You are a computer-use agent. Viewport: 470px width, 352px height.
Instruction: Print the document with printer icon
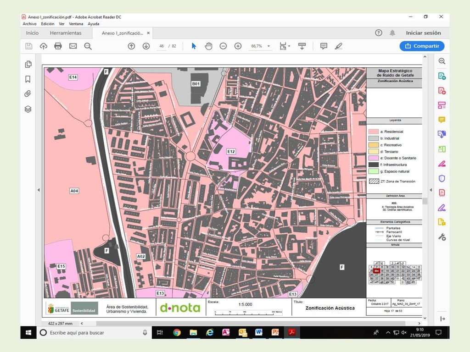coord(58,46)
